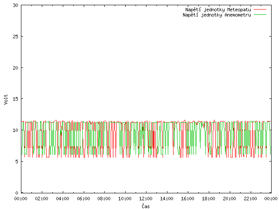The image size is (279, 209).
Task: Click the y-axis value 25
Action: (x=16, y=37)
